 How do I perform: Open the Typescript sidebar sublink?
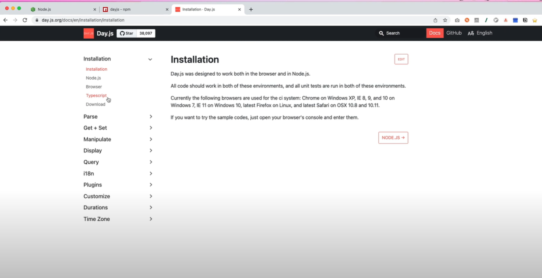[96, 96]
